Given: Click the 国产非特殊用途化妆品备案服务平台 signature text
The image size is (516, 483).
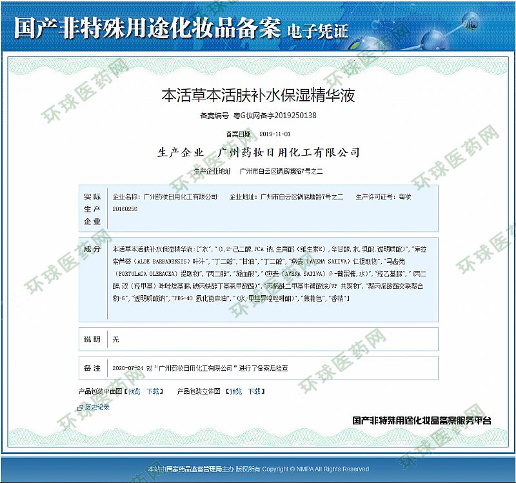Looking at the screenshot, I should click(422, 420).
